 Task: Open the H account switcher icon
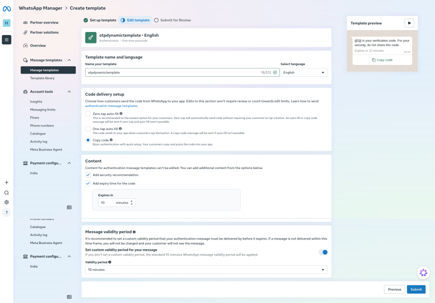pos(6,23)
